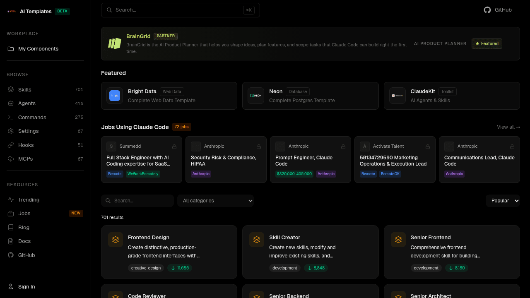Expand View all jobs with the arrow link
Viewport: 530px width, 298px height.
(508, 127)
